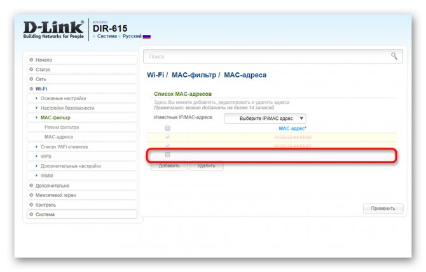Click the Список MAC-адресов heading
The width and height of the screenshot is (426, 272).
click(x=182, y=94)
